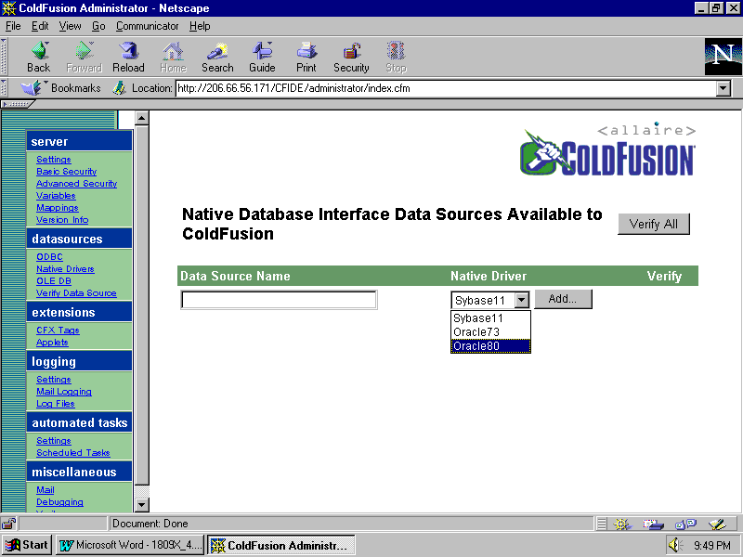The image size is (743, 557).
Task: Switch to Microsoft Word taskbar button
Action: pyautogui.click(x=130, y=545)
